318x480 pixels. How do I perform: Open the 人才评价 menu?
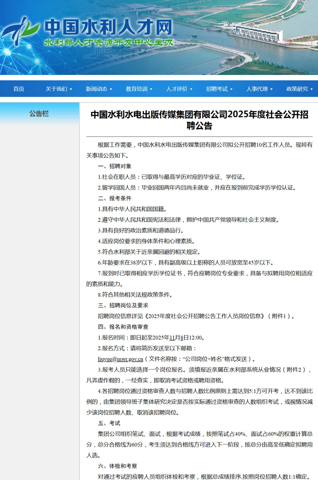pyautogui.click(x=177, y=89)
